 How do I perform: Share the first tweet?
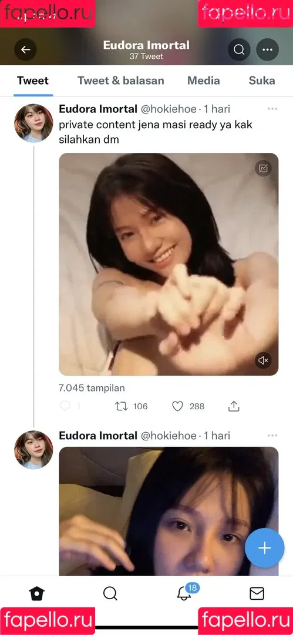coord(234,406)
